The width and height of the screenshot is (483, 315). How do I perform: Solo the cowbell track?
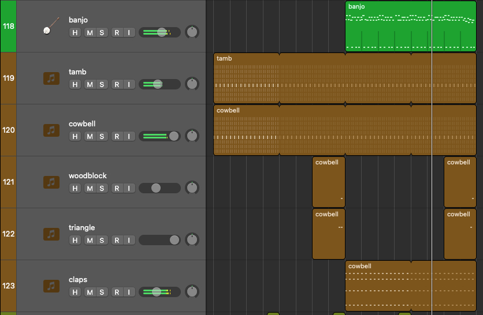click(x=102, y=136)
